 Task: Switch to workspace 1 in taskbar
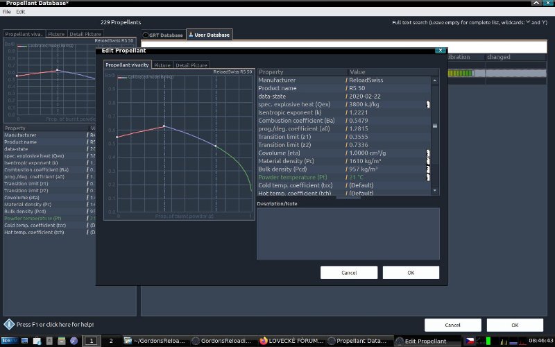(90, 341)
